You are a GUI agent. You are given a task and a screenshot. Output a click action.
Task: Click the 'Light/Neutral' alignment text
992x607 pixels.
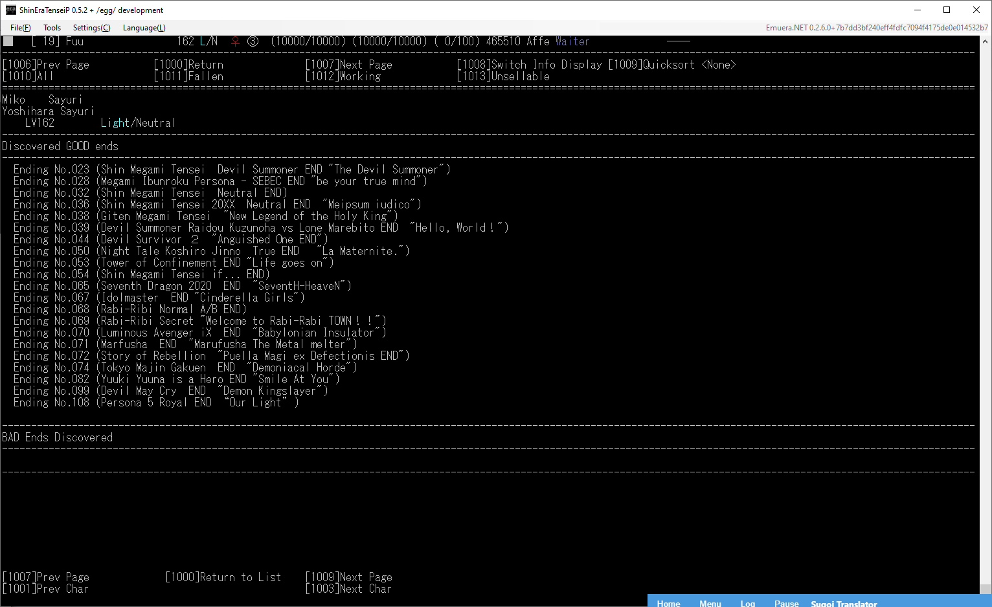coord(138,123)
